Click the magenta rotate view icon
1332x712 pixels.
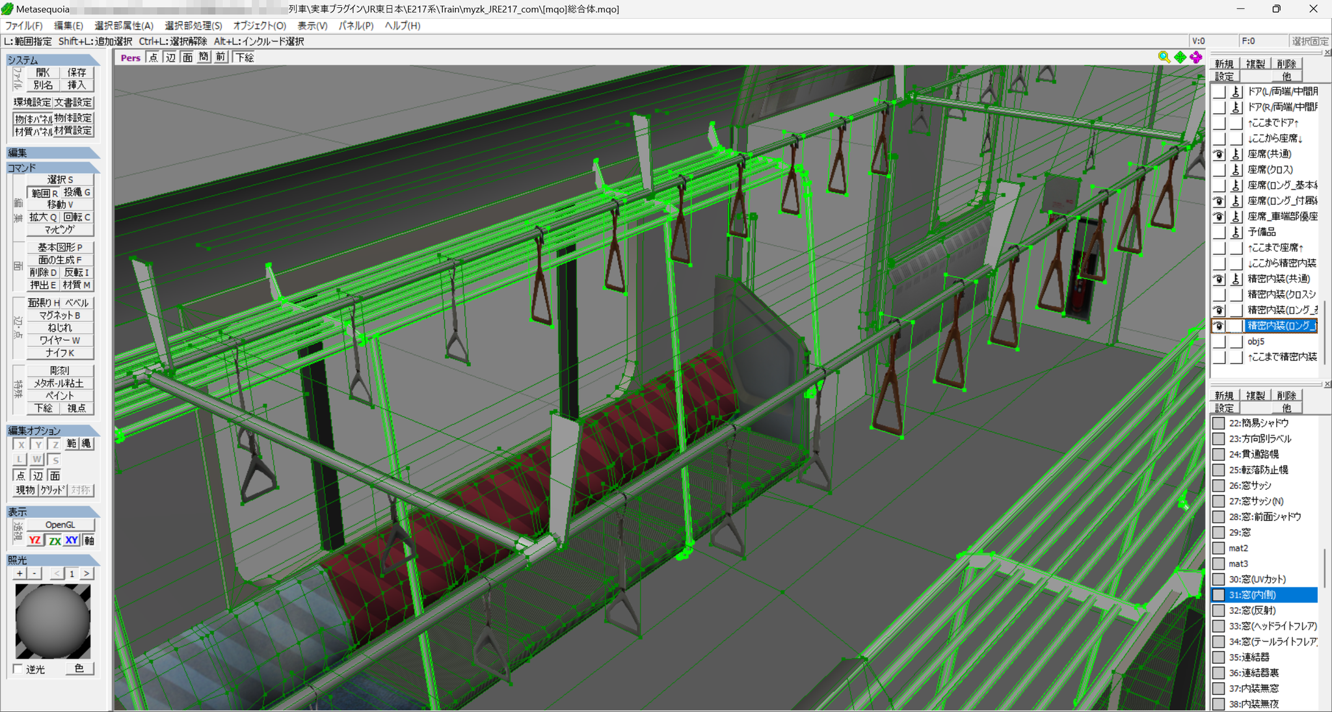pyautogui.click(x=1196, y=57)
